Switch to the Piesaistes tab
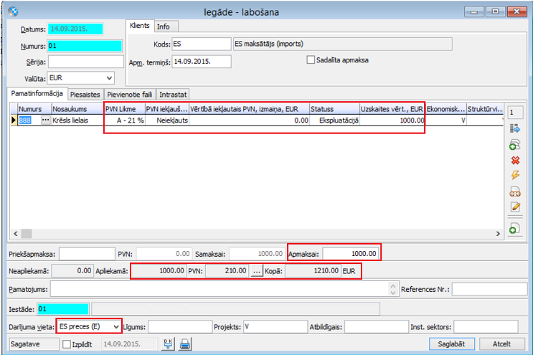533x355 pixels. tap(85, 95)
